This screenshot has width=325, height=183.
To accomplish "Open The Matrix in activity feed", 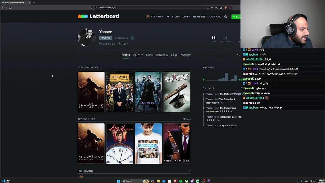I will [x=225, y=94].
